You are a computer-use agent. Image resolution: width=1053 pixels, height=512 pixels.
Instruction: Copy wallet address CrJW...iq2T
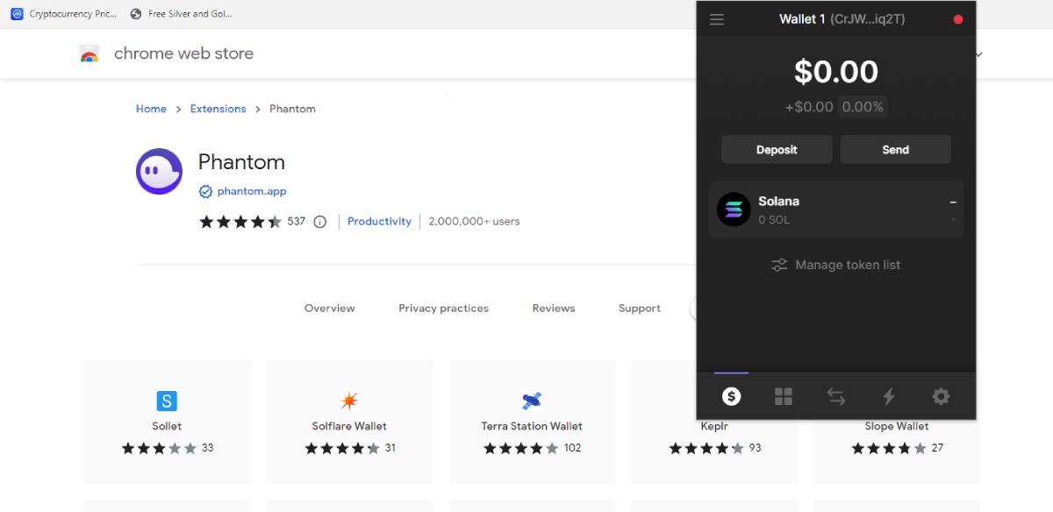pyautogui.click(x=867, y=19)
